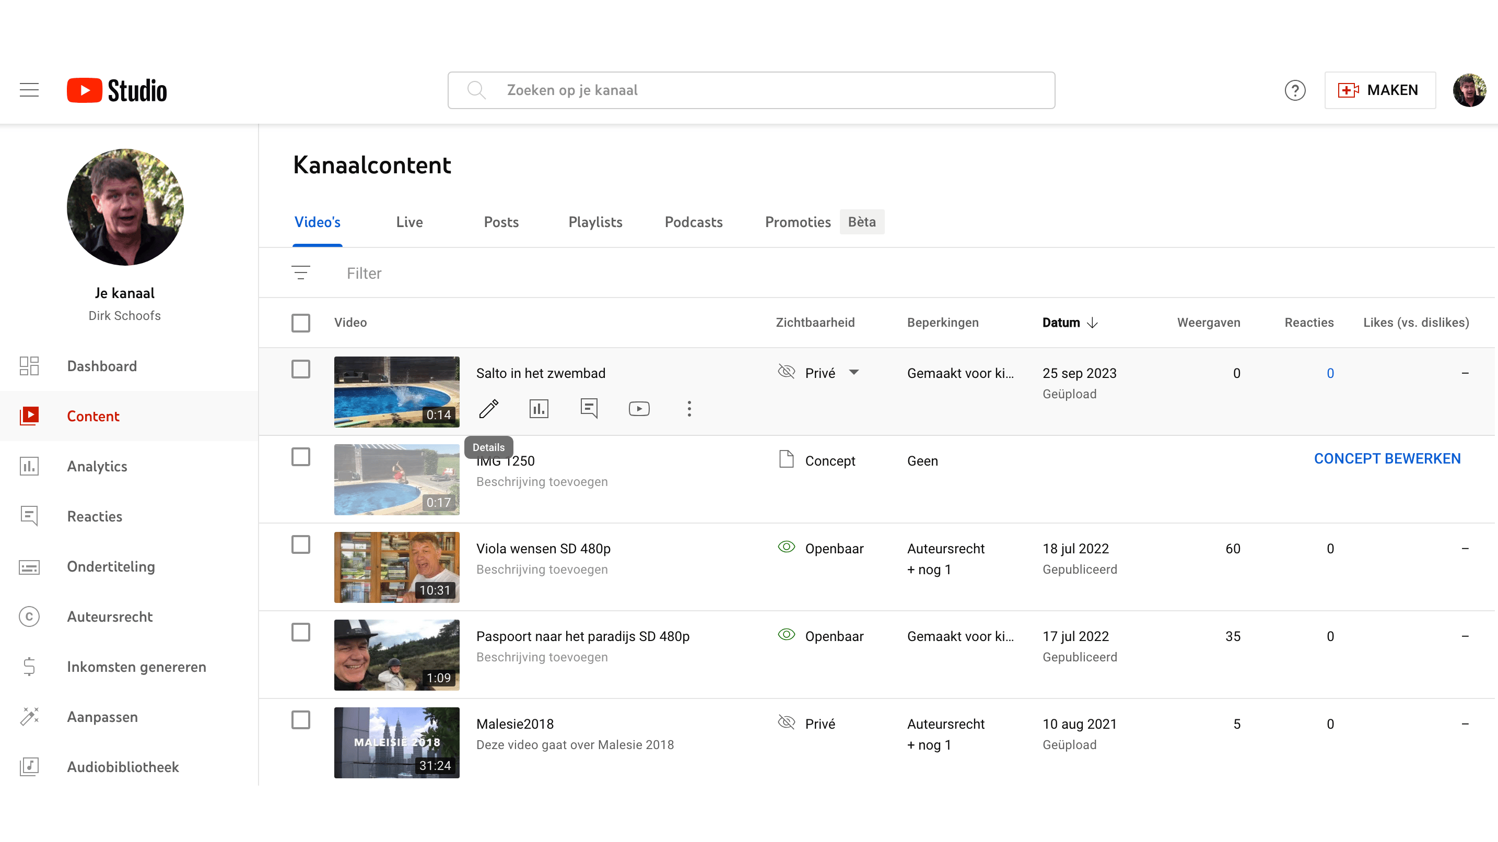
Task: Open the hamburger menu icon
Action: point(29,90)
